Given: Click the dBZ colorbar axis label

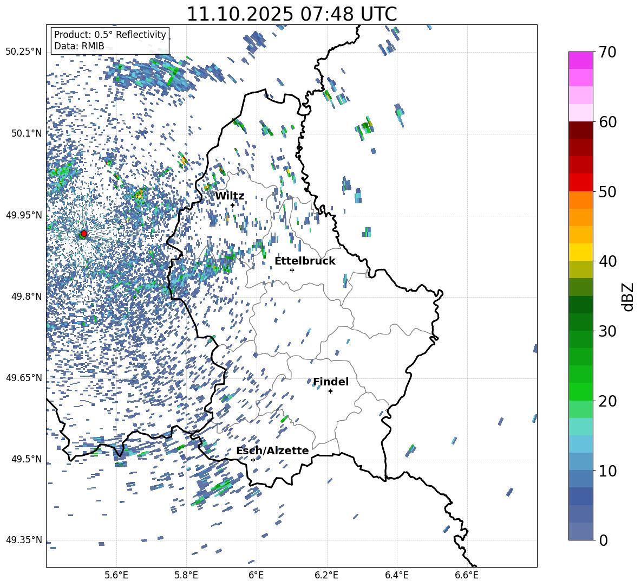Looking at the screenshot, I should [x=629, y=297].
